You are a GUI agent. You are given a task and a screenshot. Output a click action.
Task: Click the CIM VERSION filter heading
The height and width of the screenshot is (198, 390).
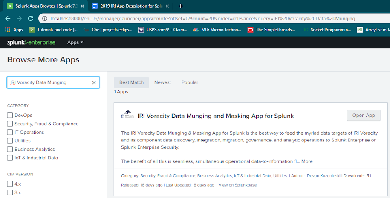(x=20, y=175)
